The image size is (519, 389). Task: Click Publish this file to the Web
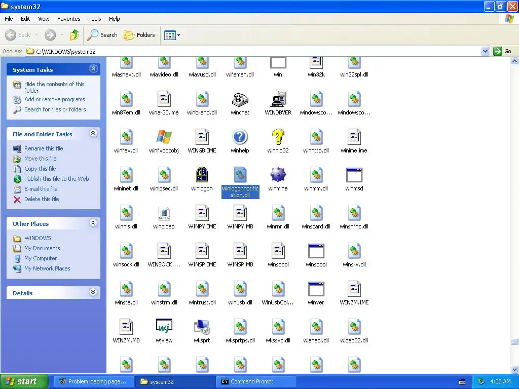tap(57, 179)
